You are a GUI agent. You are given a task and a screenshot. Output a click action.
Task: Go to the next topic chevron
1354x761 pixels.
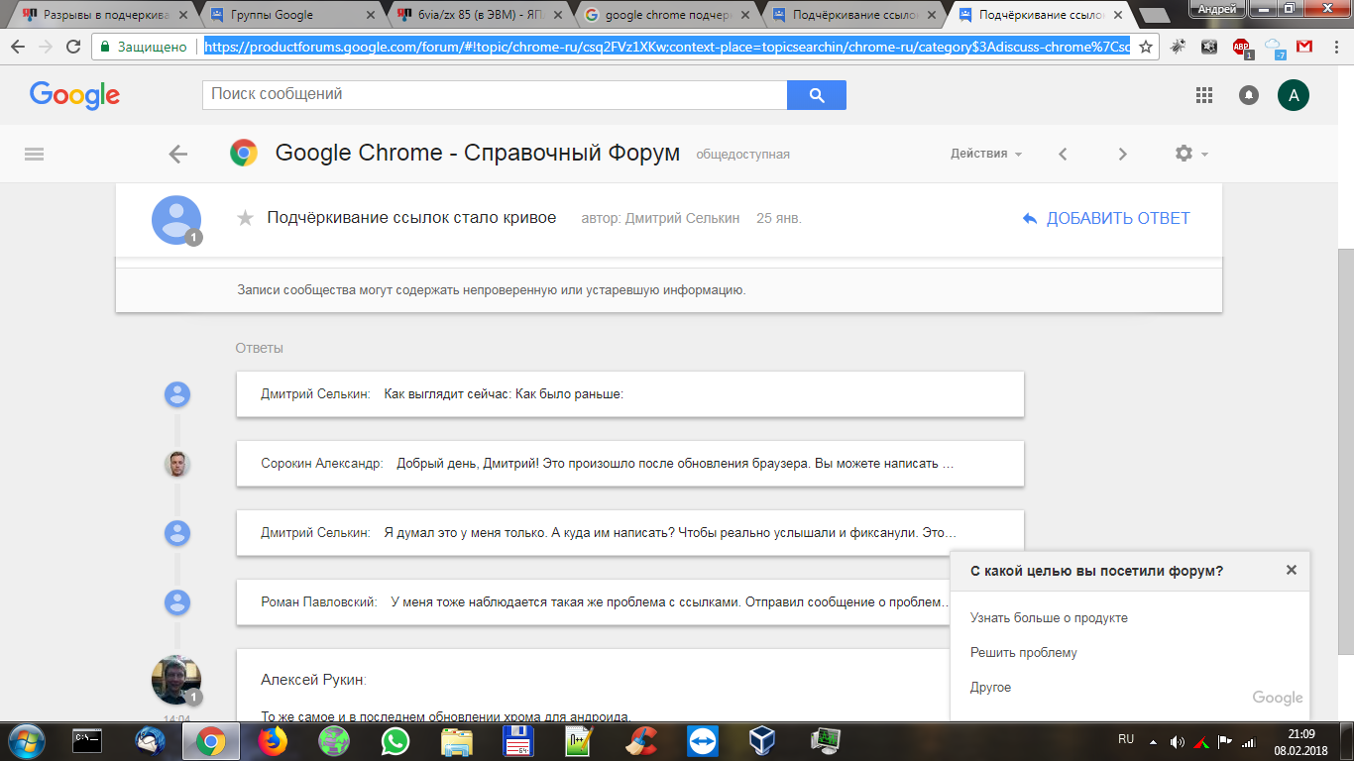pyautogui.click(x=1122, y=154)
